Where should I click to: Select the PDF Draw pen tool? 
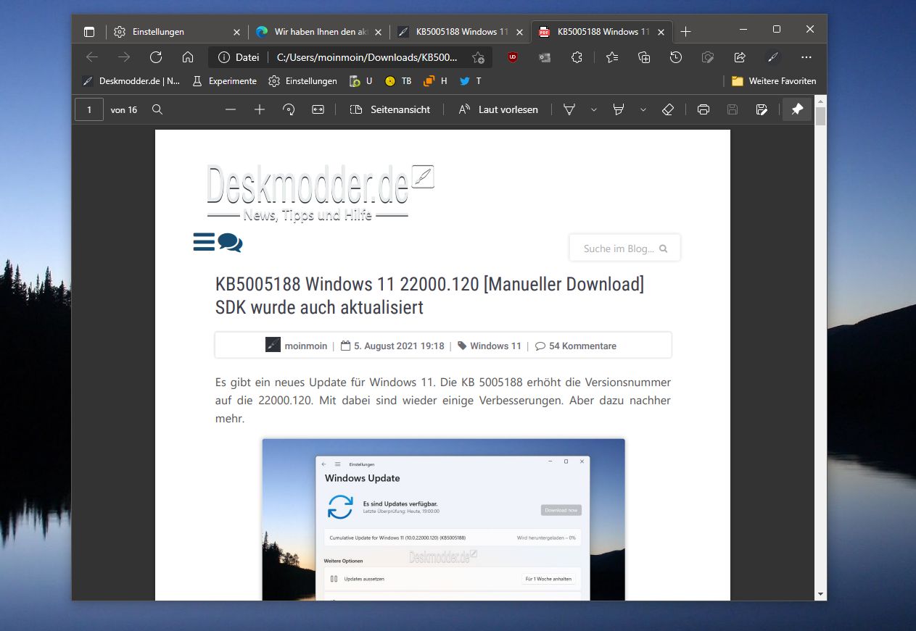(x=570, y=109)
